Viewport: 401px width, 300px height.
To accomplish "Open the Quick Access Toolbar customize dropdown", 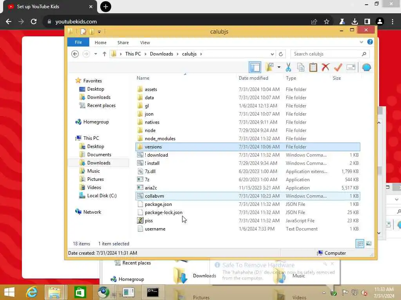I will pos(99,32).
